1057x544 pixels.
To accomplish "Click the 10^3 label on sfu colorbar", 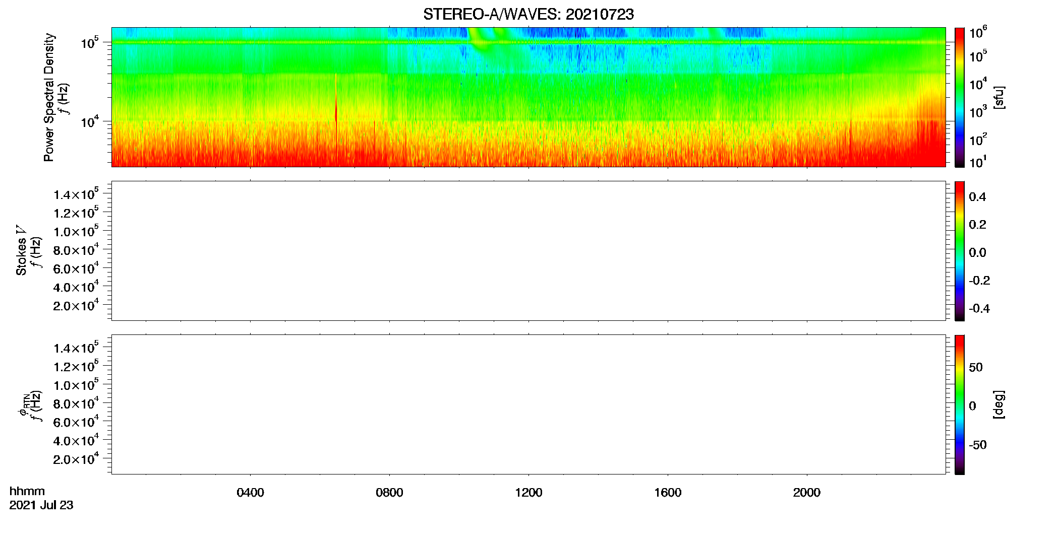I will coord(978,112).
